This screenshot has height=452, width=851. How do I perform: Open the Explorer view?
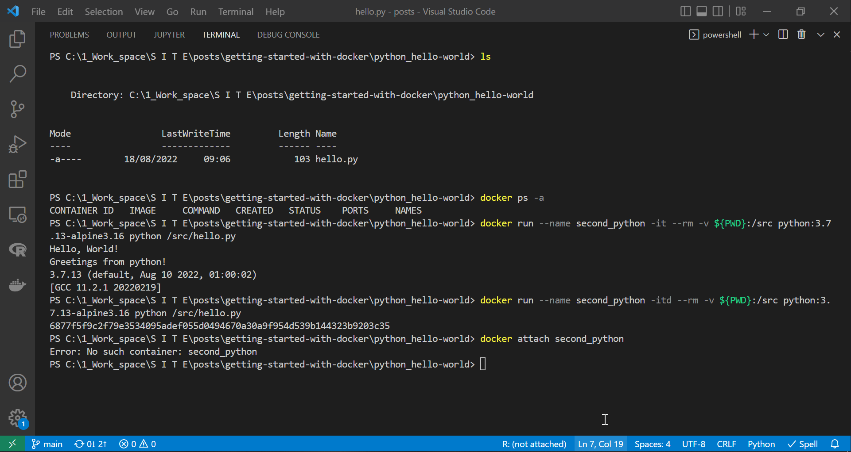coord(18,39)
